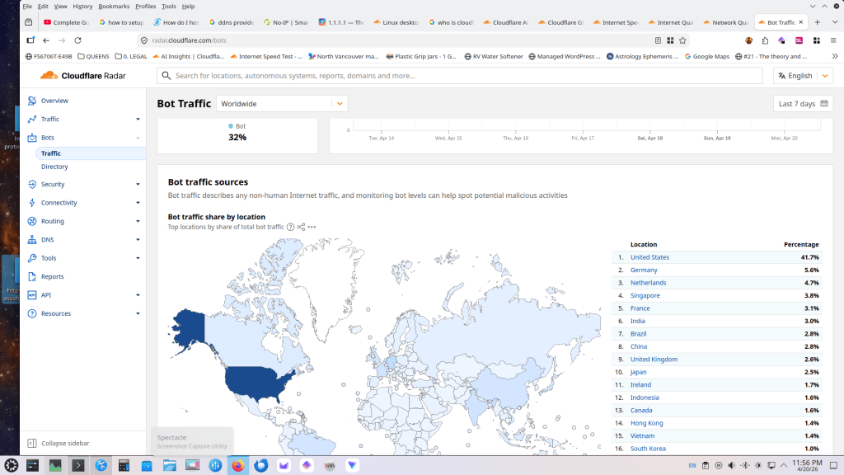Open the three-dots menu for location chart
This screenshot has width=844, height=475.
click(x=312, y=227)
